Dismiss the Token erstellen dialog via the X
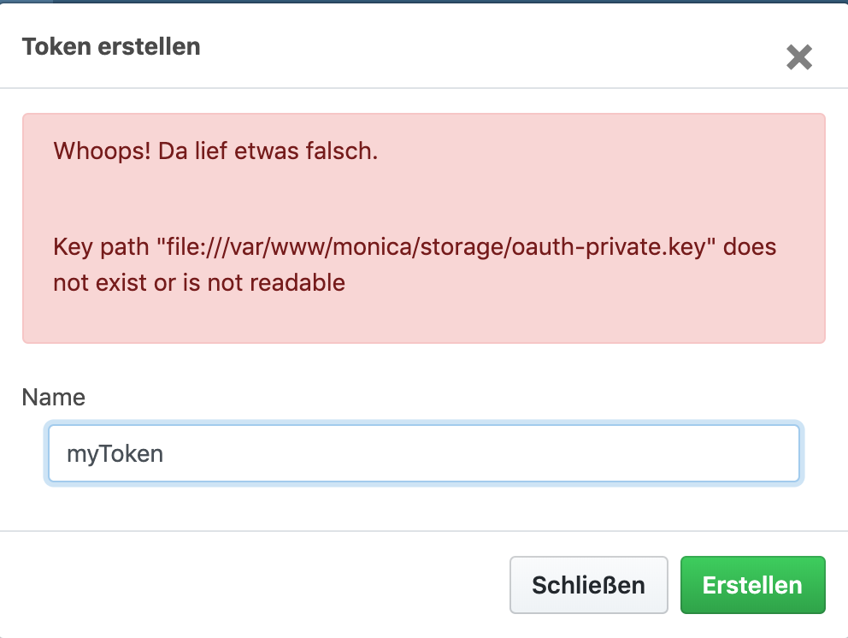The width and height of the screenshot is (848, 638). coord(800,57)
